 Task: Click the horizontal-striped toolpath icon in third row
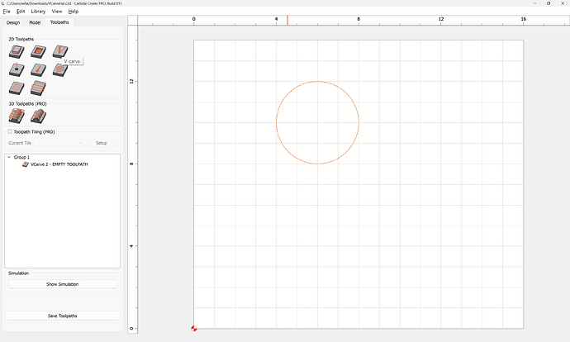37,88
